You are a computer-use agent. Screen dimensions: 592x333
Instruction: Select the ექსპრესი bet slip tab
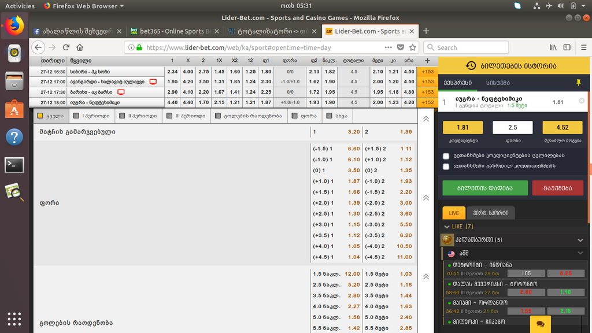458,83
